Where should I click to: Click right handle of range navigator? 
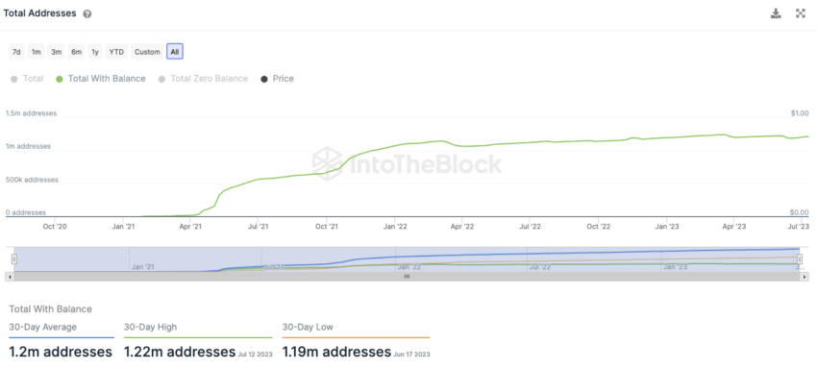[800, 258]
